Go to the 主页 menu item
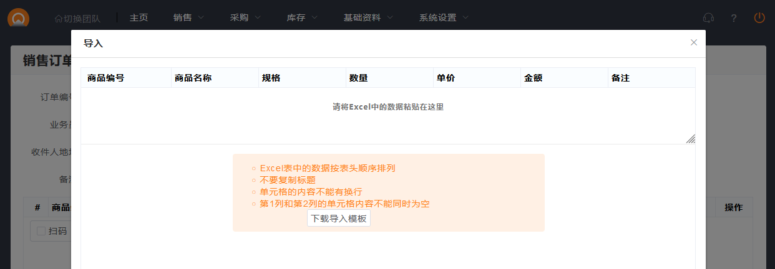Screen dimensions: 775x269 point(139,17)
